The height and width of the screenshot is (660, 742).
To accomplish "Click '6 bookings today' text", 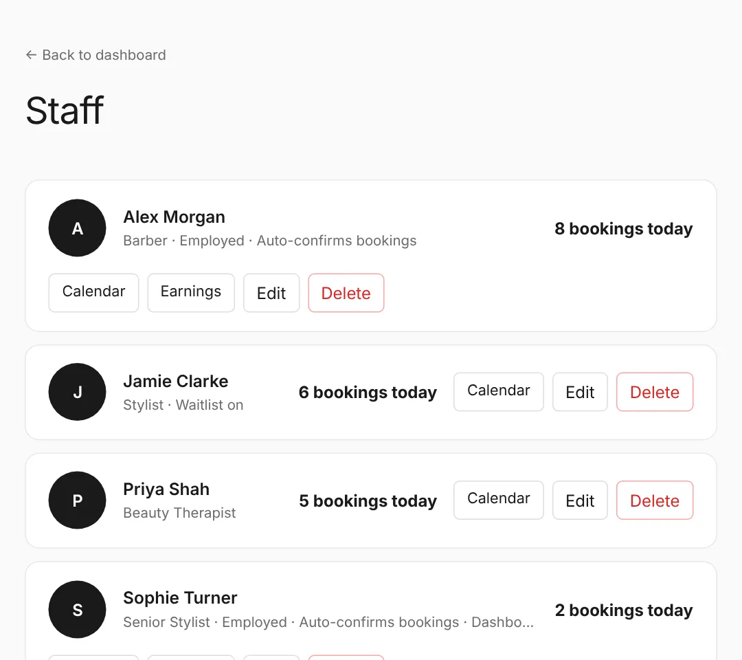I will pyautogui.click(x=368, y=393).
